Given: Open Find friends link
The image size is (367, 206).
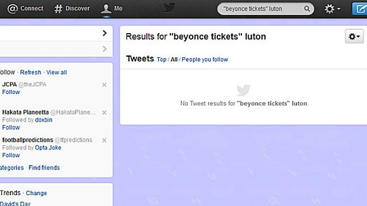Looking at the screenshot, I should pyautogui.click(x=44, y=168).
